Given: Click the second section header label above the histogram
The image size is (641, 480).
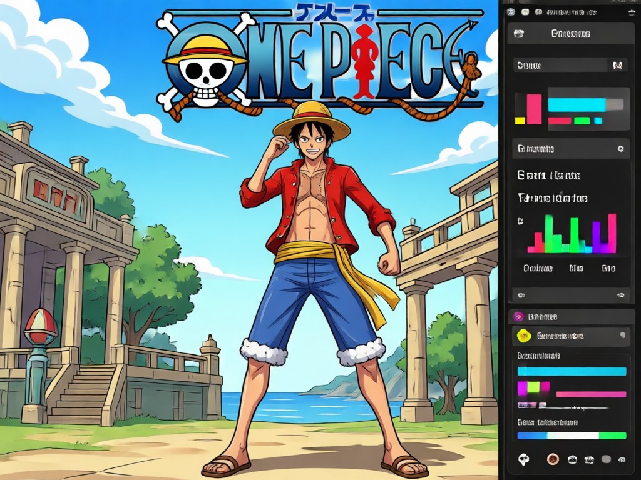Looking at the screenshot, I should [x=536, y=149].
